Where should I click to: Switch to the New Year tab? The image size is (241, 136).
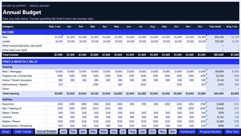[x=232, y=132]
